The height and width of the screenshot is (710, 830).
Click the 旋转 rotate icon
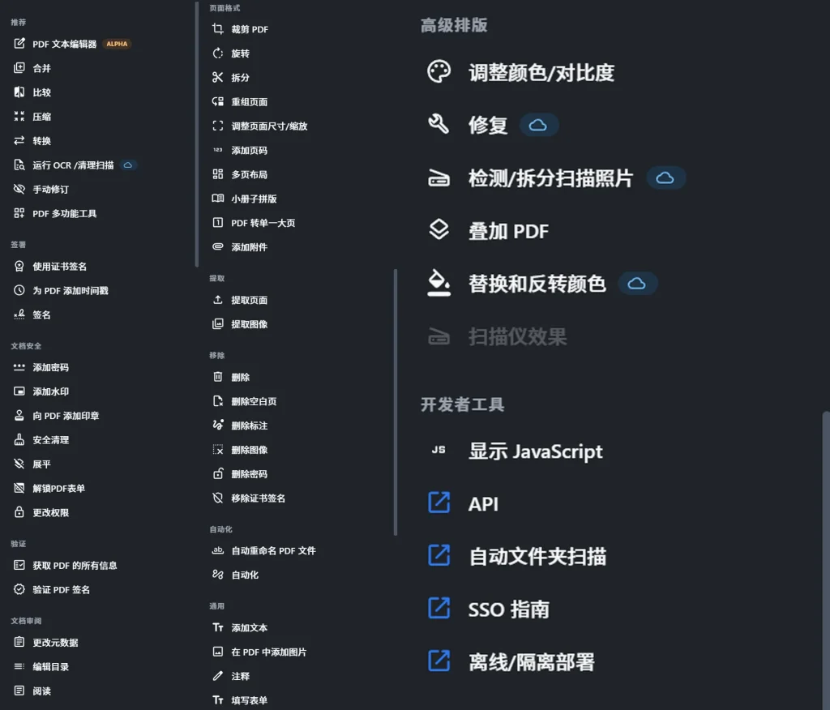(x=217, y=53)
